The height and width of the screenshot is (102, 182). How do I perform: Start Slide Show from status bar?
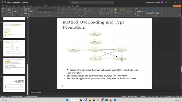point(161,96)
